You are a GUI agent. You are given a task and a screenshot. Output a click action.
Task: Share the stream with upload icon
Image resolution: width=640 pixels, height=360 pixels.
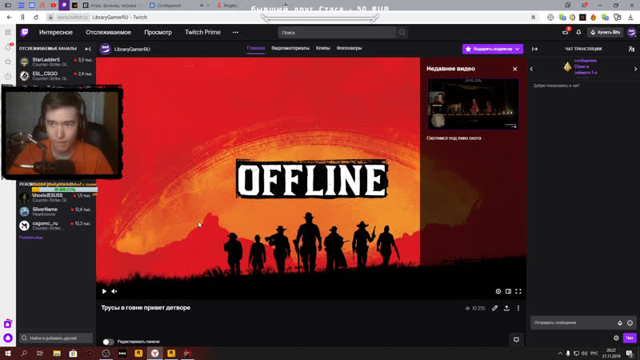coord(506,308)
